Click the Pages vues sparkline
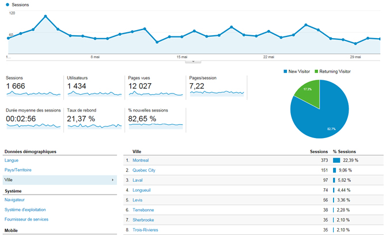Image resolution: width=386 pixels, height=235 pixels. 155,93
